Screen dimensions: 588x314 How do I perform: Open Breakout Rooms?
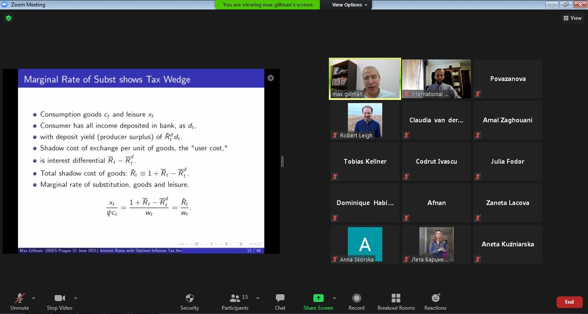coord(396,302)
